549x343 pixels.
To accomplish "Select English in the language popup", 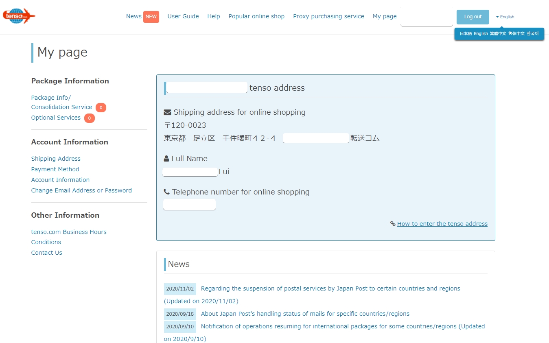I will tap(481, 34).
